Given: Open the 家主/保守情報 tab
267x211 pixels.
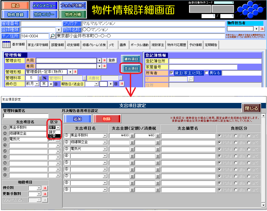Looking at the screenshot, I should click(x=38, y=45).
